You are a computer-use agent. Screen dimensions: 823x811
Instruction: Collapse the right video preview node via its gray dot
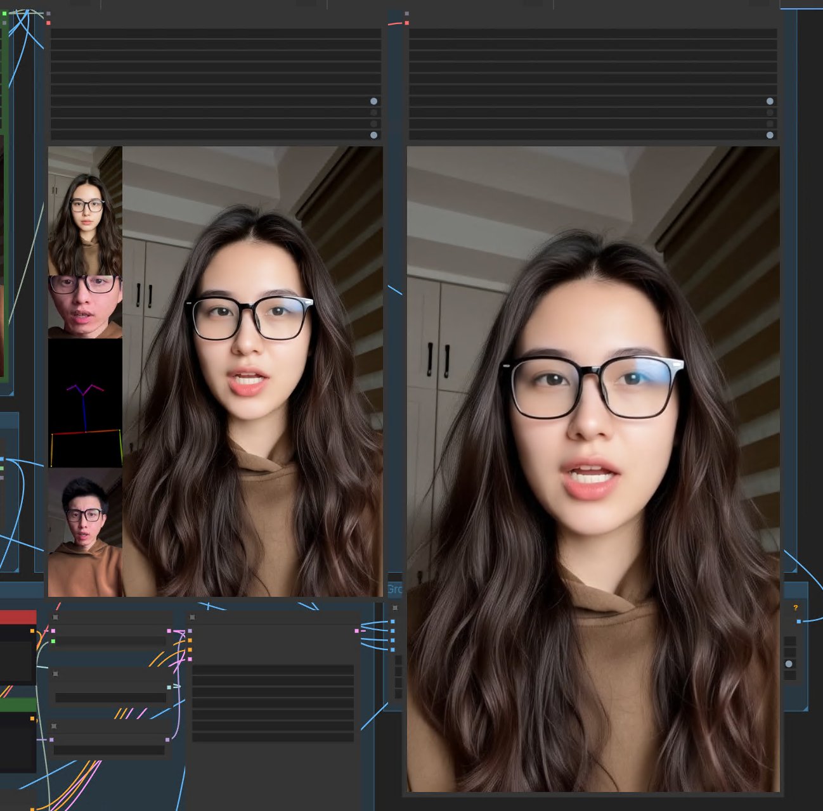pyautogui.click(x=406, y=13)
